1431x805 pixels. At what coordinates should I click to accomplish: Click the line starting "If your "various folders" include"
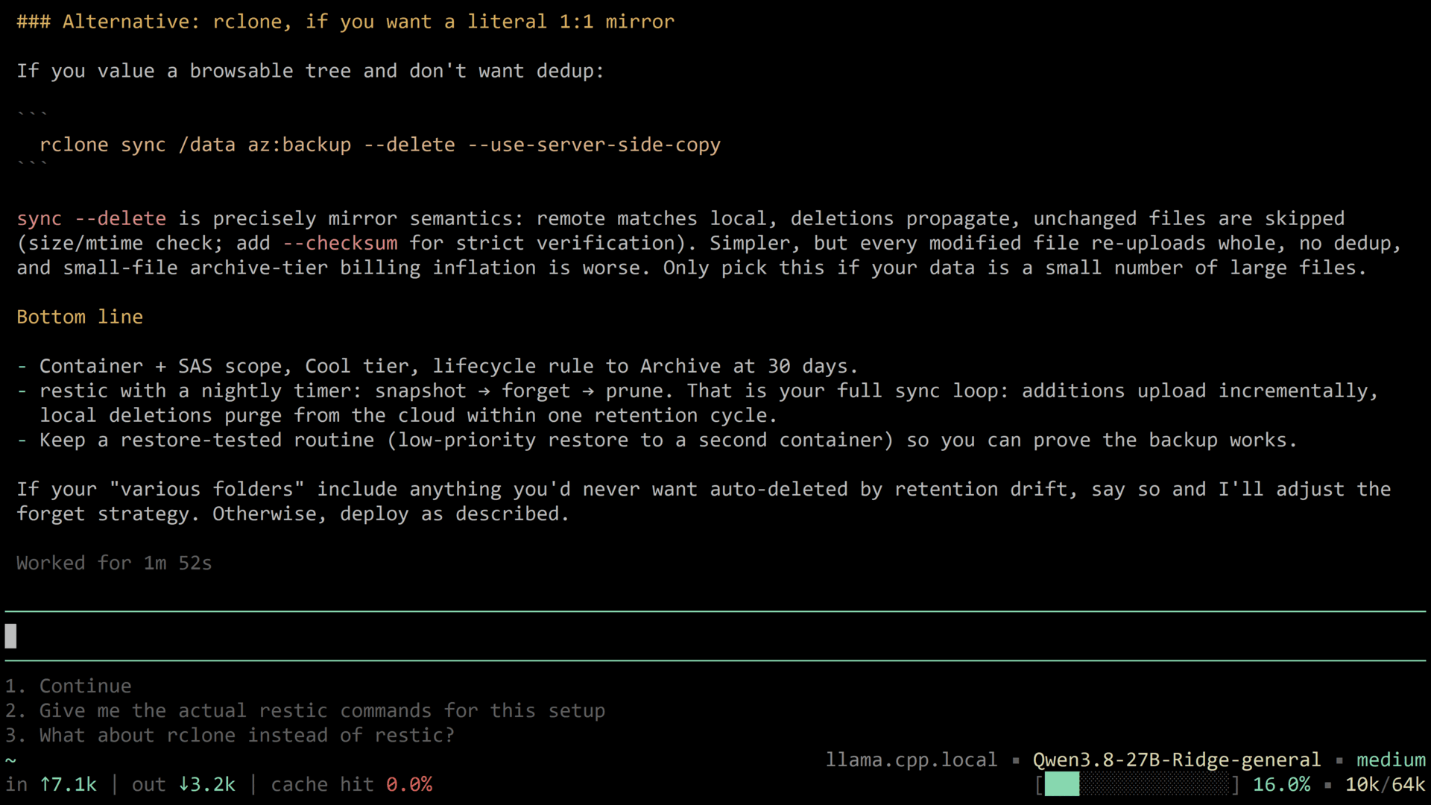[x=704, y=489]
